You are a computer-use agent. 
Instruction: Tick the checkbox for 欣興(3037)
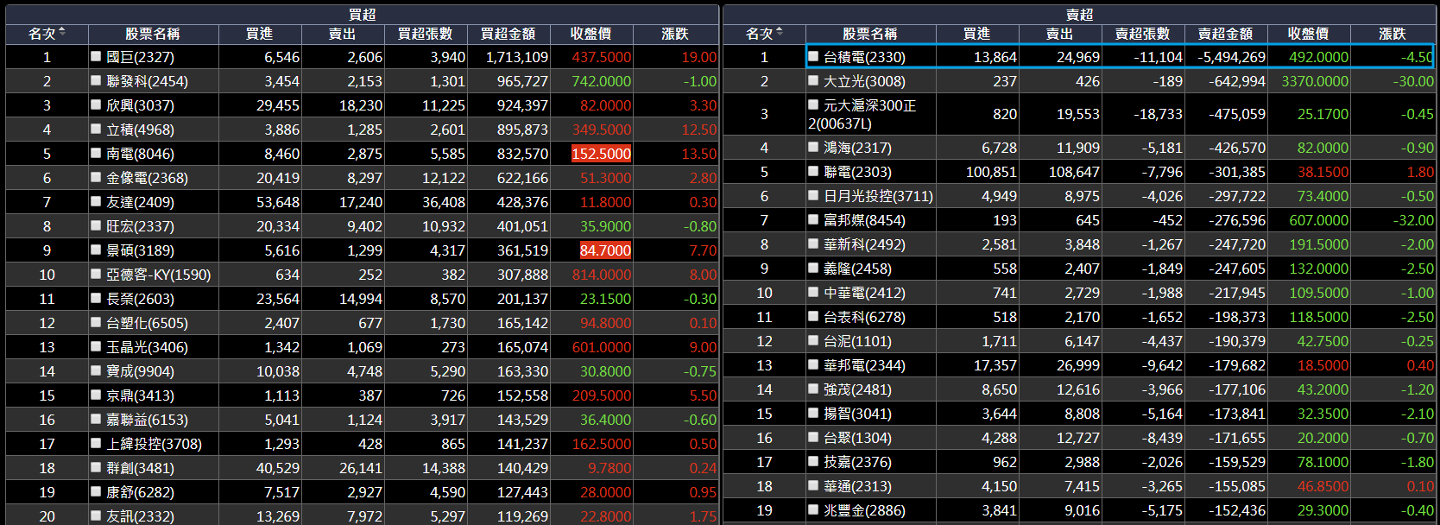click(97, 104)
